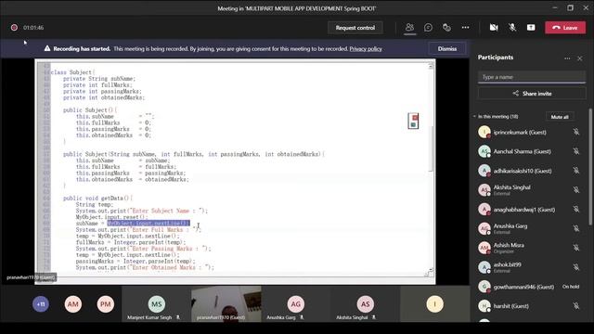This screenshot has height=334, width=594.
Task: Collapse the In this meeting section
Action: [x=474, y=116]
